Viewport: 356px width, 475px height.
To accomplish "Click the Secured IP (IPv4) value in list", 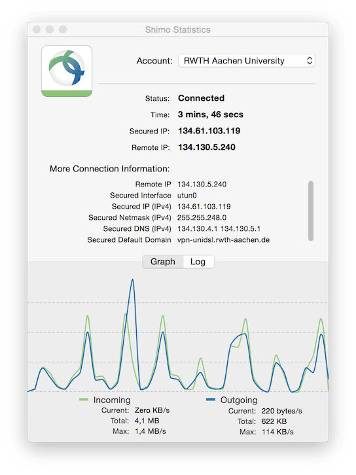I will 204,207.
